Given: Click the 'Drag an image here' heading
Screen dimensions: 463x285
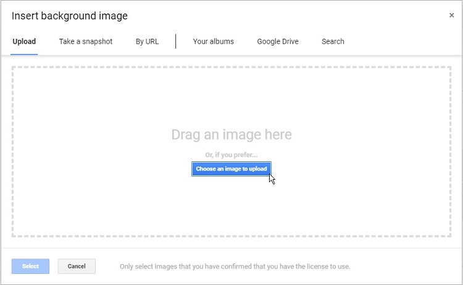Looking at the screenshot, I should (x=231, y=135).
